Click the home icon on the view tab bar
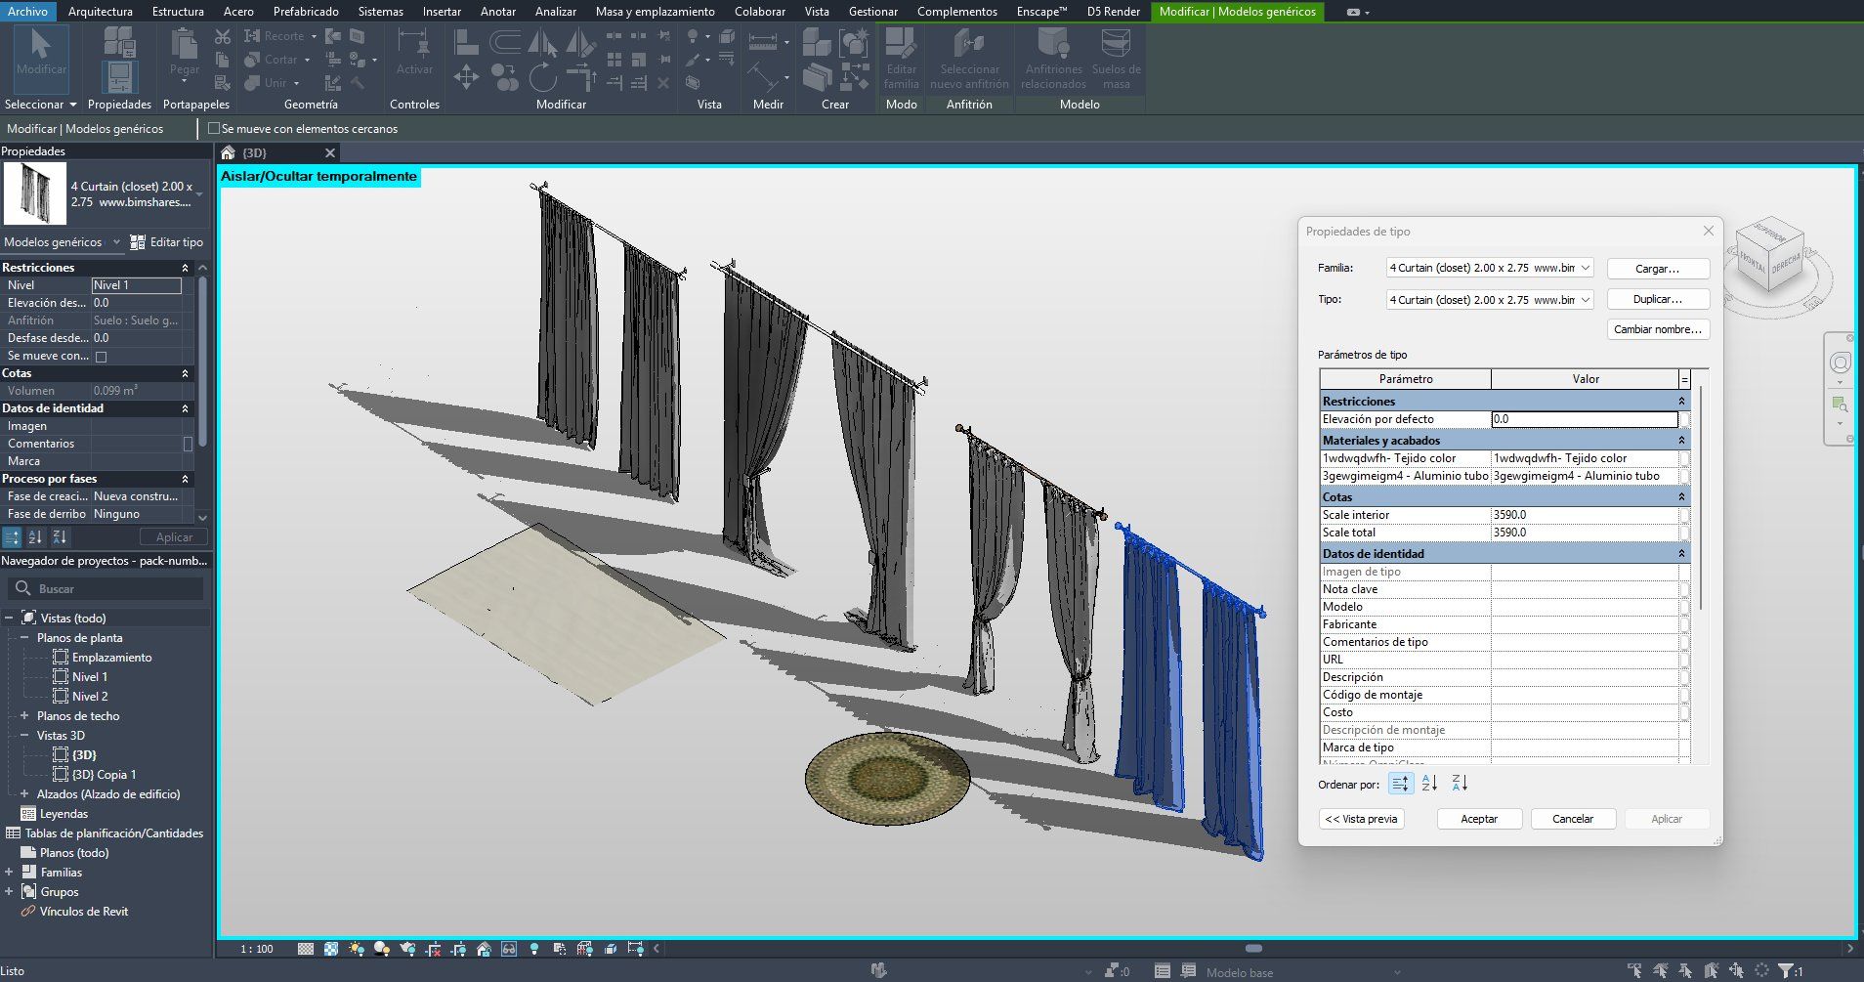The height and width of the screenshot is (982, 1864). tap(228, 152)
